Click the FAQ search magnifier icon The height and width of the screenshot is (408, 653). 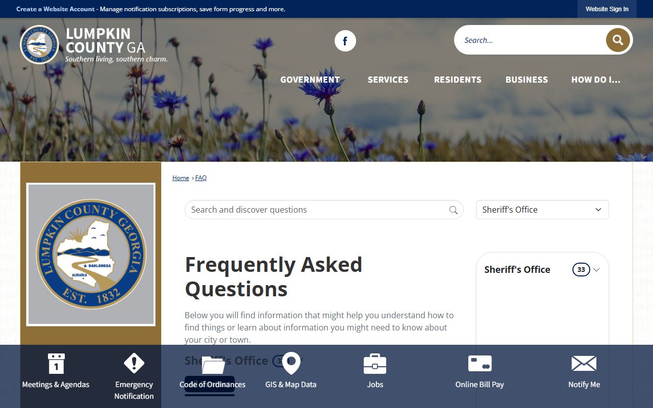453,210
